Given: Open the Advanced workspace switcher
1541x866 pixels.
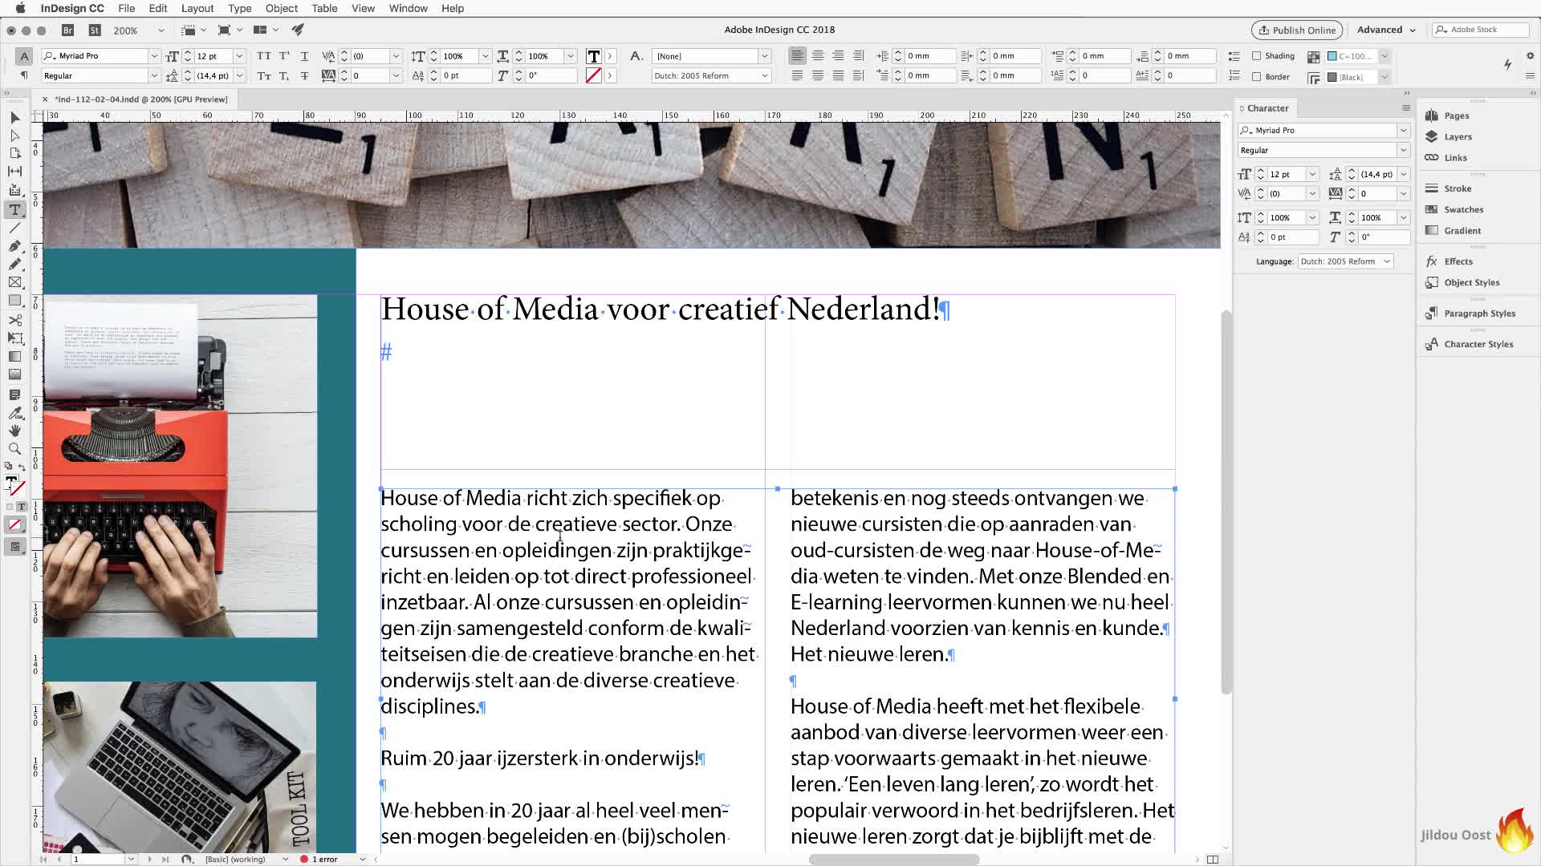Looking at the screenshot, I should [x=1386, y=30].
